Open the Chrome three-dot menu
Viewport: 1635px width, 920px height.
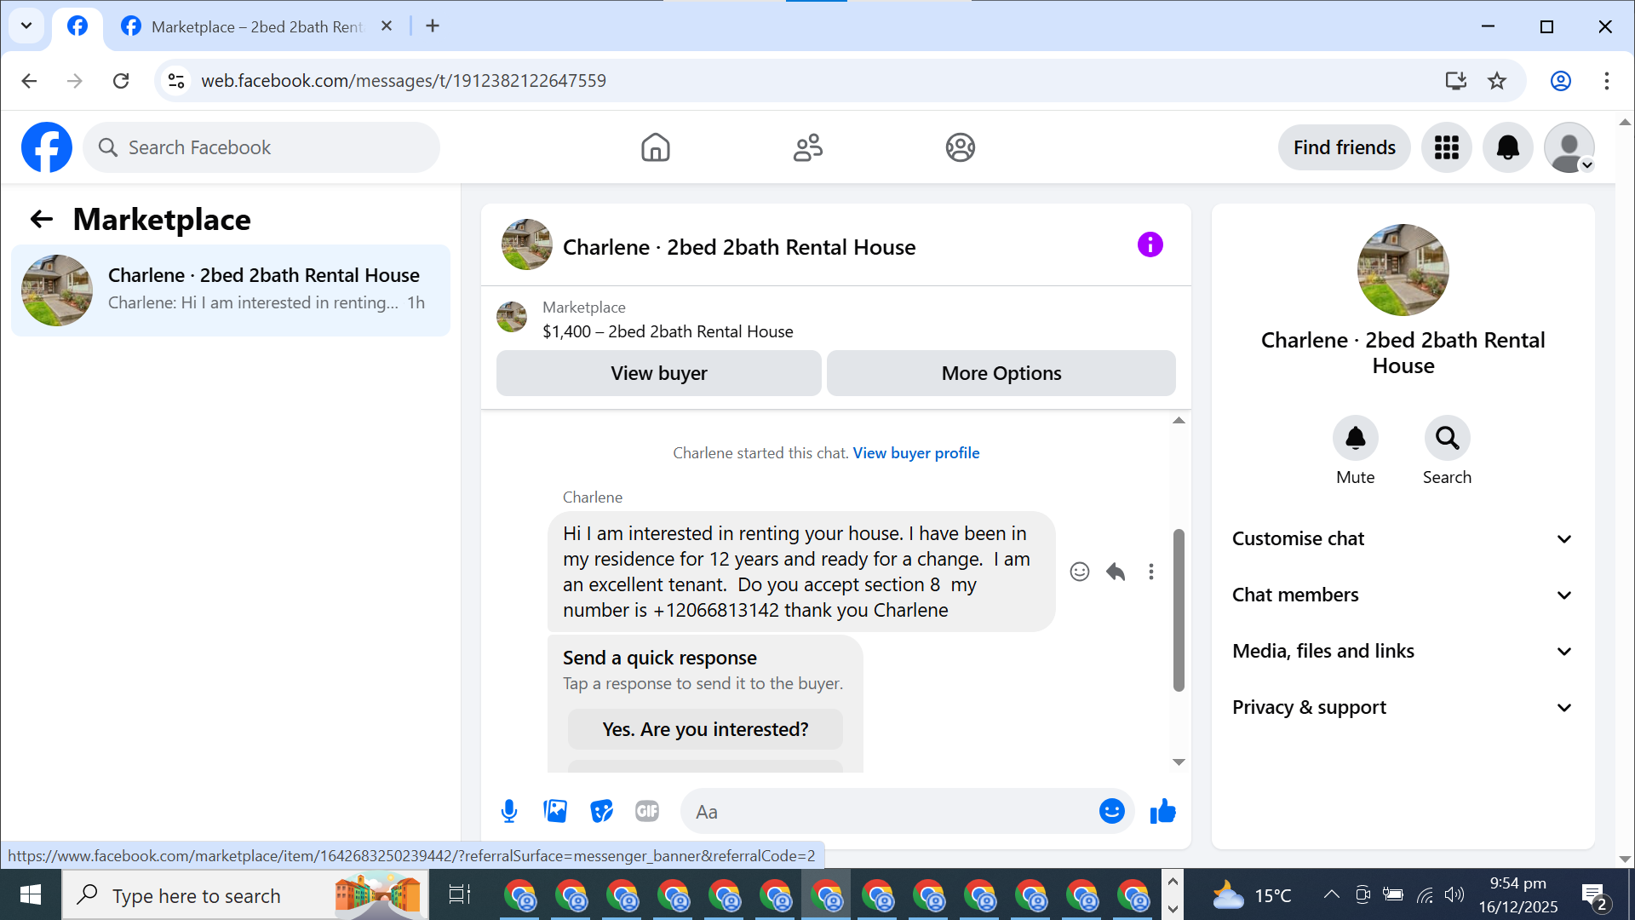(x=1606, y=81)
